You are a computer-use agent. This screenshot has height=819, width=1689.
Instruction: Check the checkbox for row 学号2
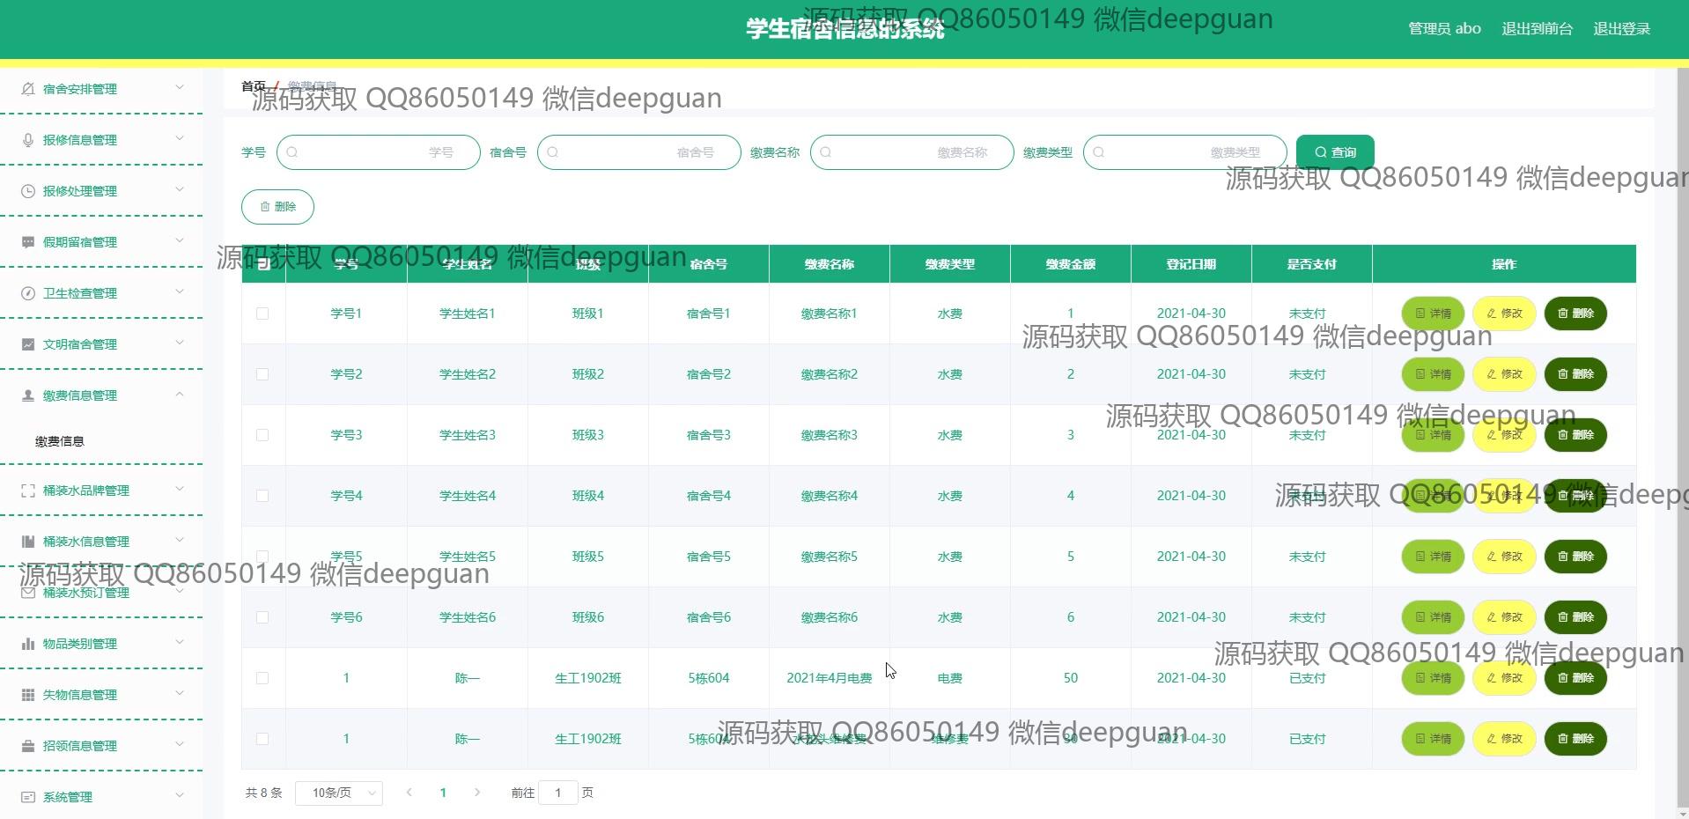click(262, 374)
